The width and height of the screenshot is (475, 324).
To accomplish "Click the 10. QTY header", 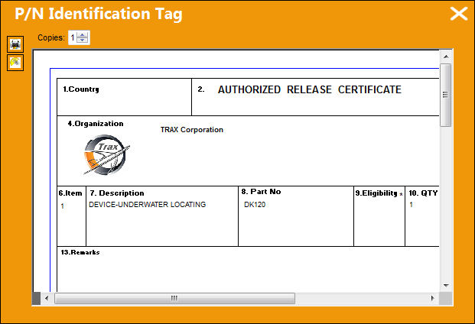I will click(x=423, y=193).
